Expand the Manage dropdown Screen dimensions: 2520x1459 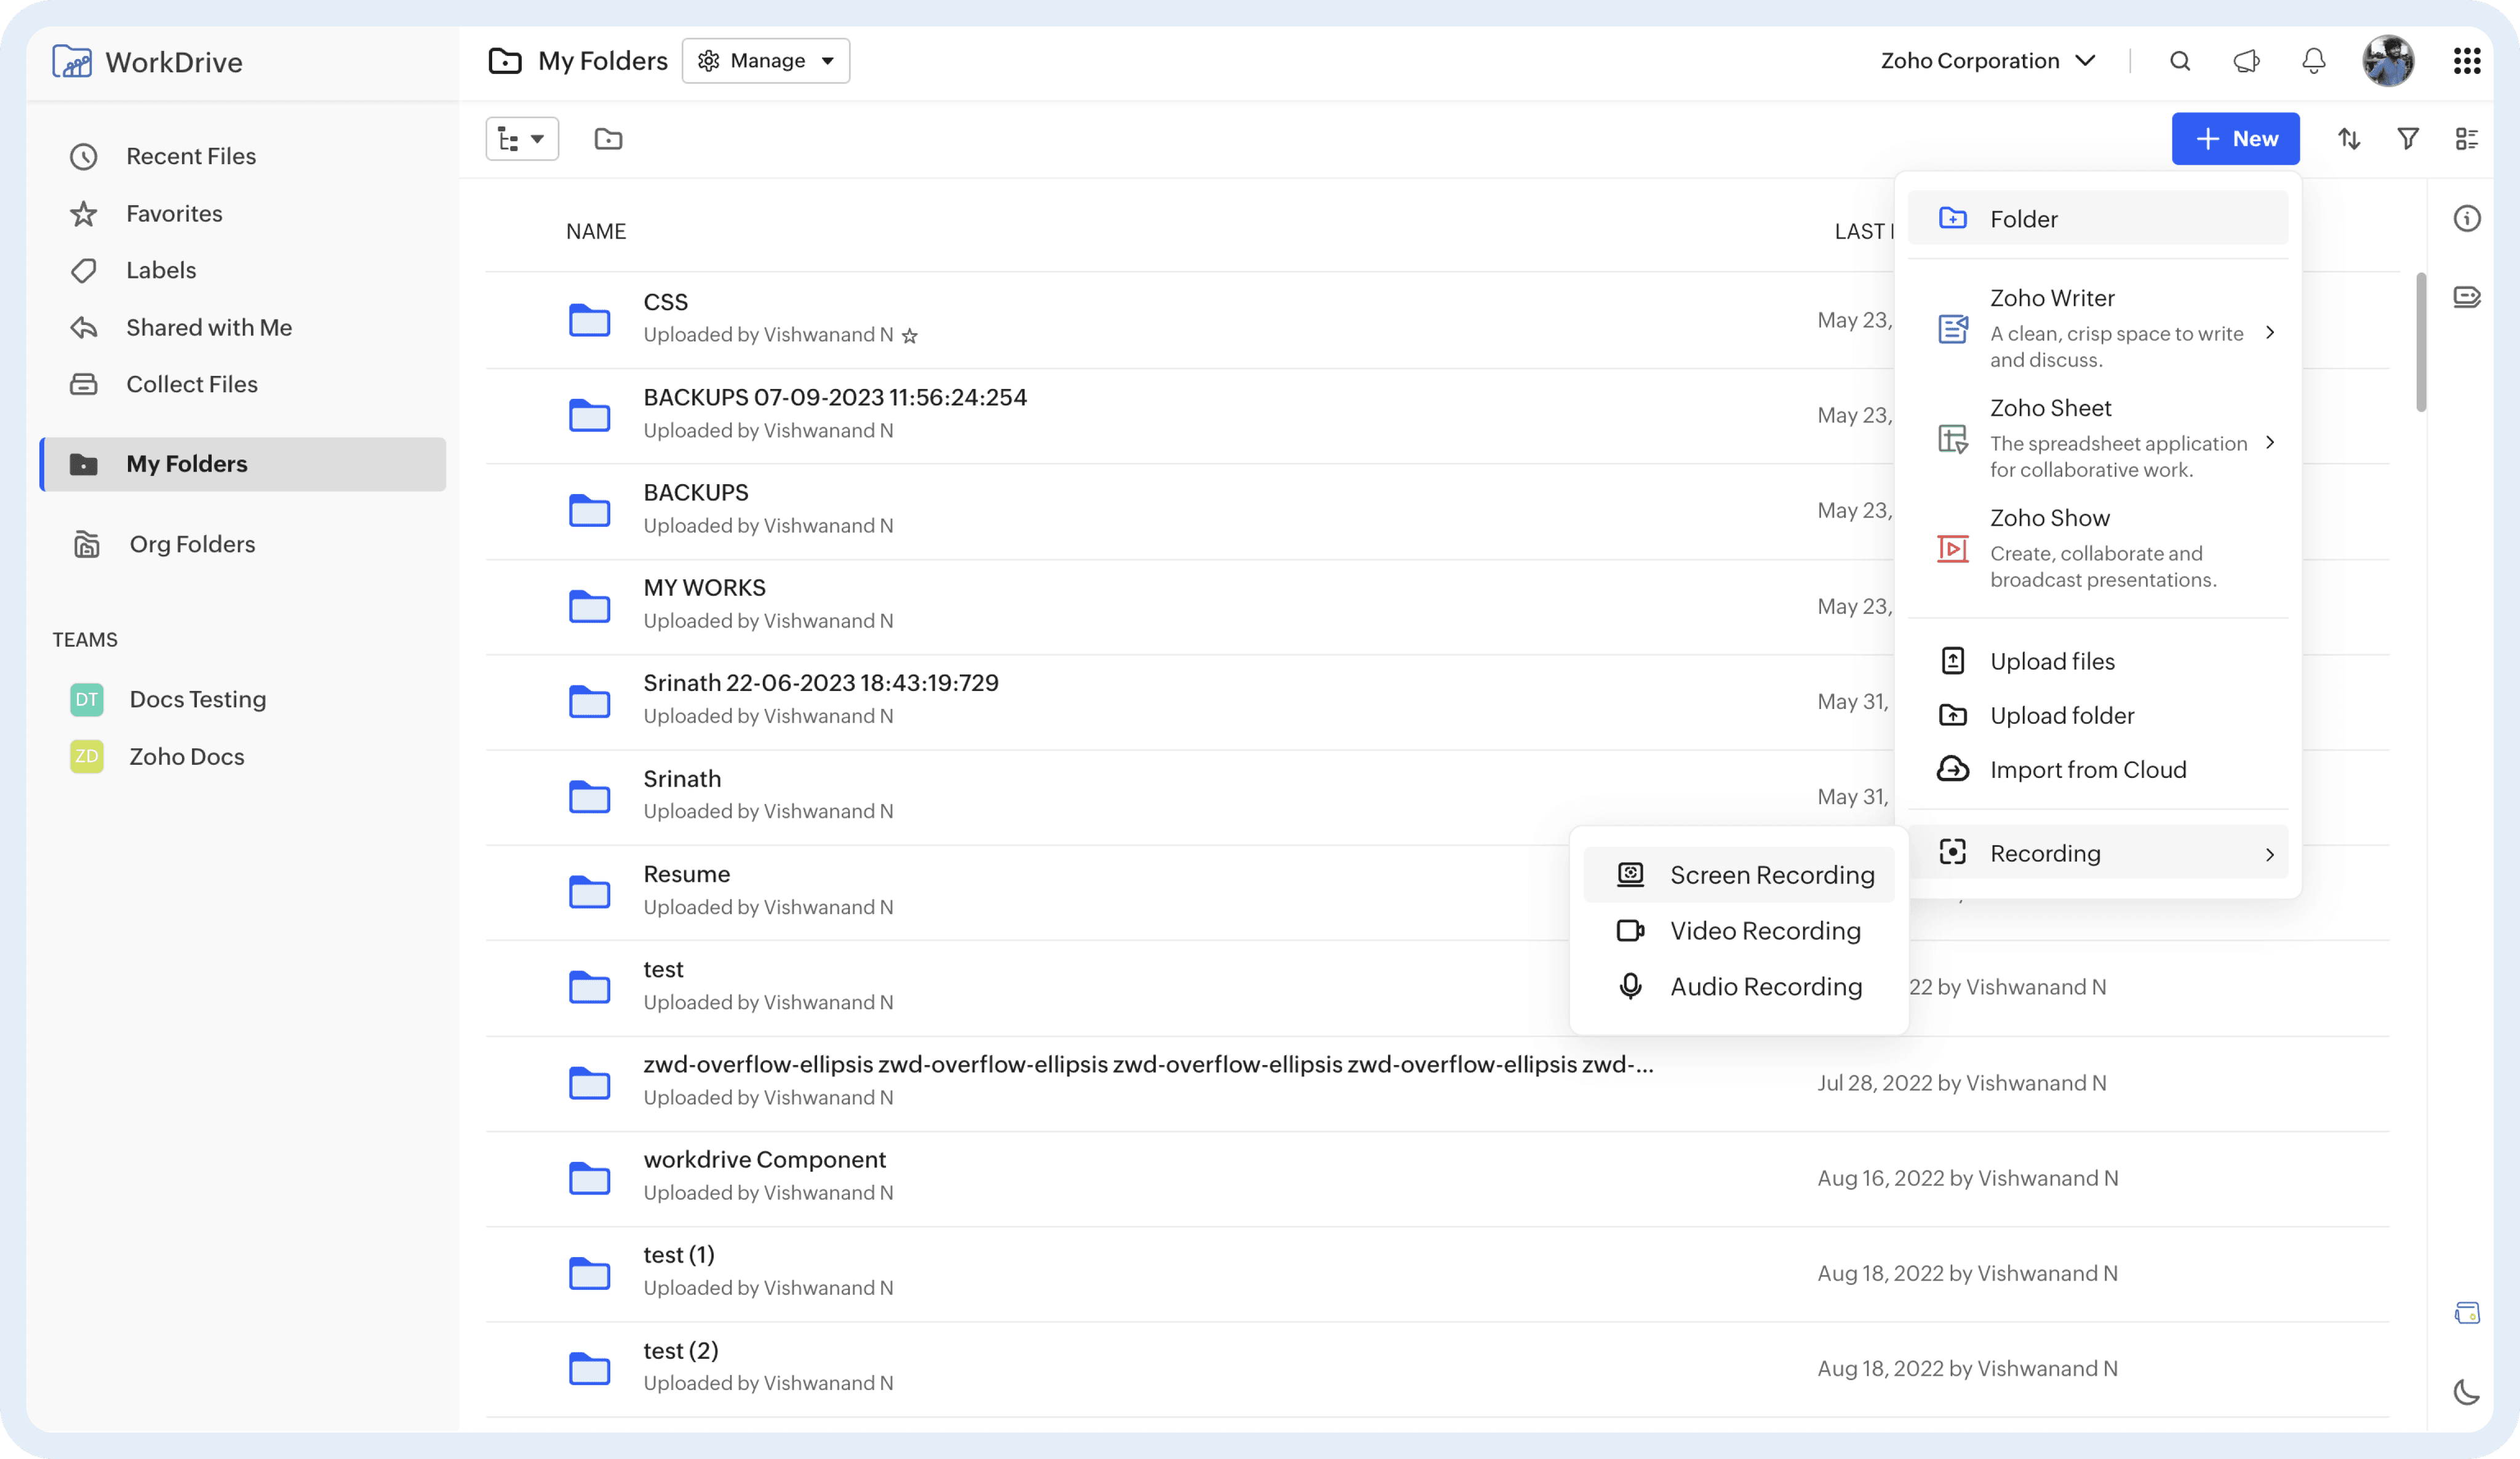tap(766, 61)
